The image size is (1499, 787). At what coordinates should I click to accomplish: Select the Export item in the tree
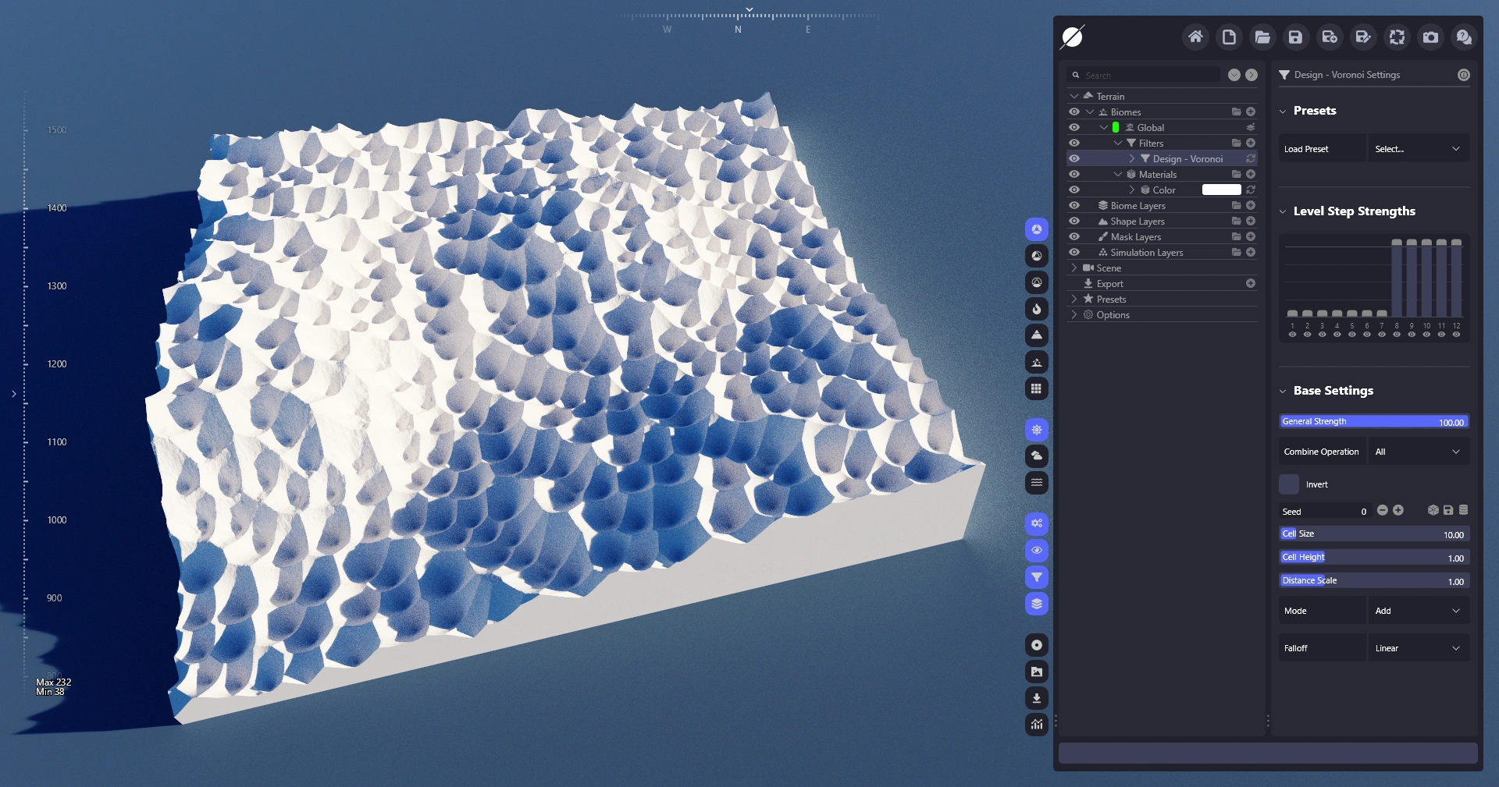(1109, 284)
